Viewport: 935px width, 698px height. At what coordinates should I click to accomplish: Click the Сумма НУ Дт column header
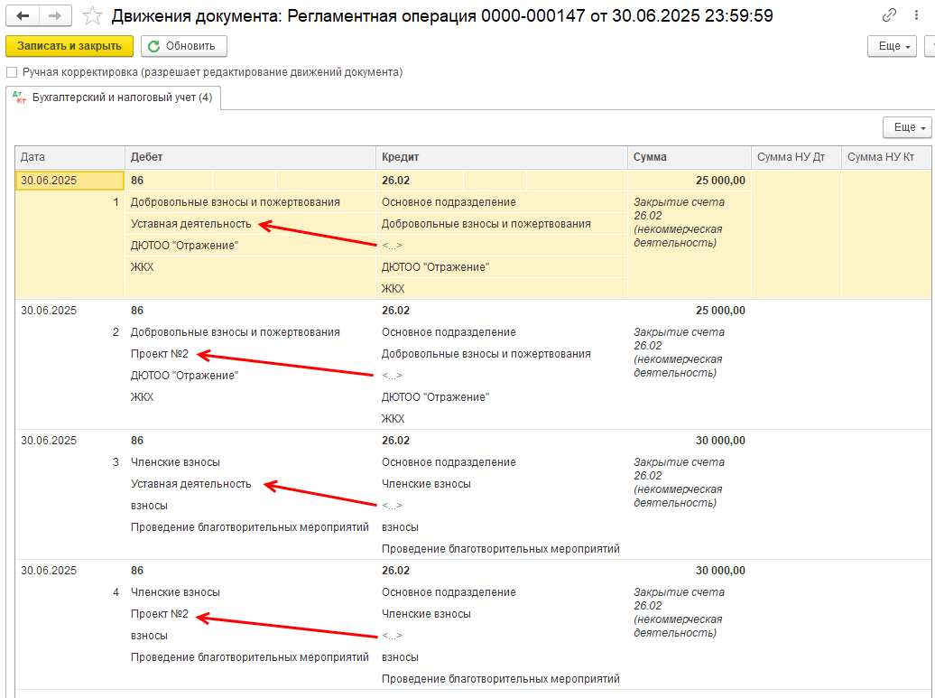pyautogui.click(x=795, y=157)
